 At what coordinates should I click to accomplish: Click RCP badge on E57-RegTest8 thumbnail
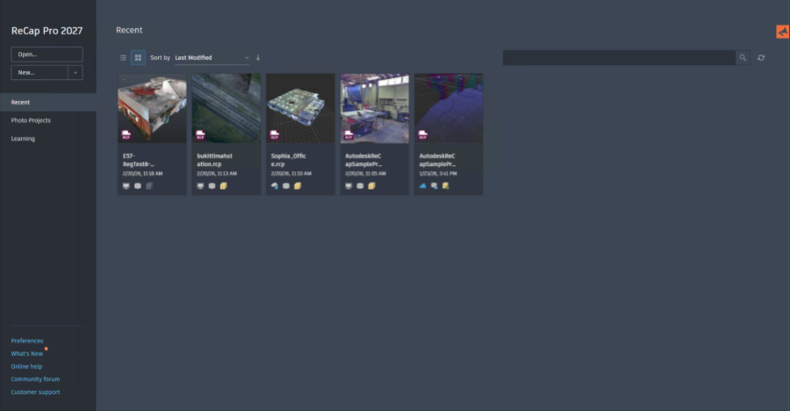pos(126,135)
